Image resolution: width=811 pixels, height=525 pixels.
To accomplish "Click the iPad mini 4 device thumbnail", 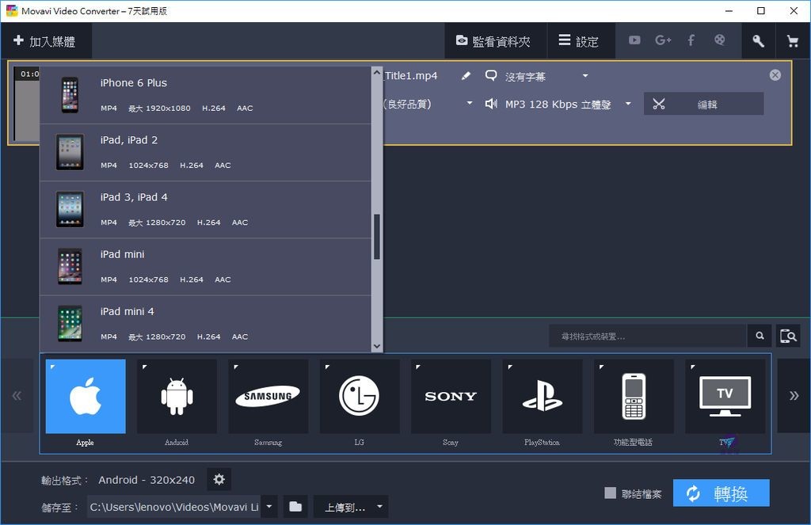I will [x=70, y=324].
